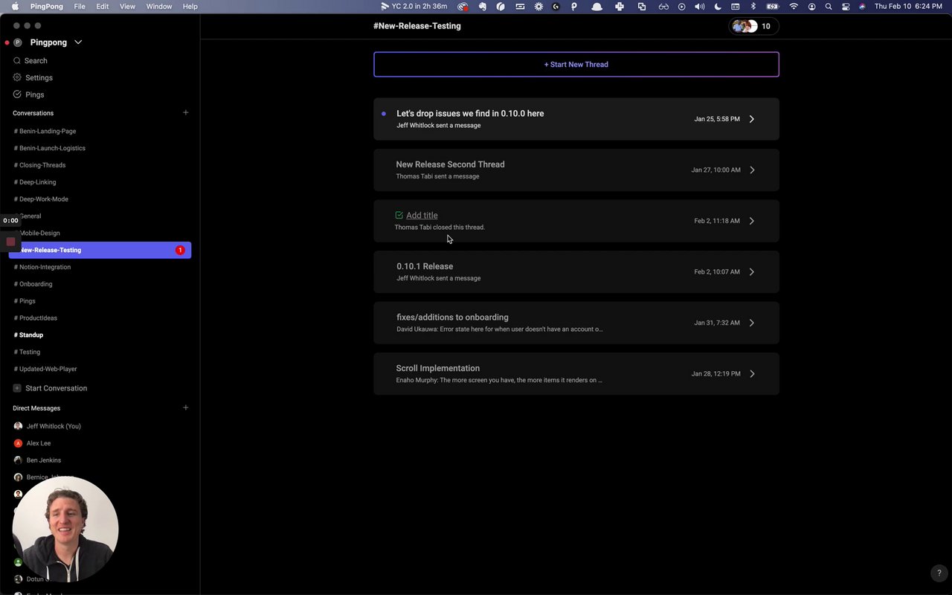Open the Apple menu icon

pyautogui.click(x=15, y=7)
